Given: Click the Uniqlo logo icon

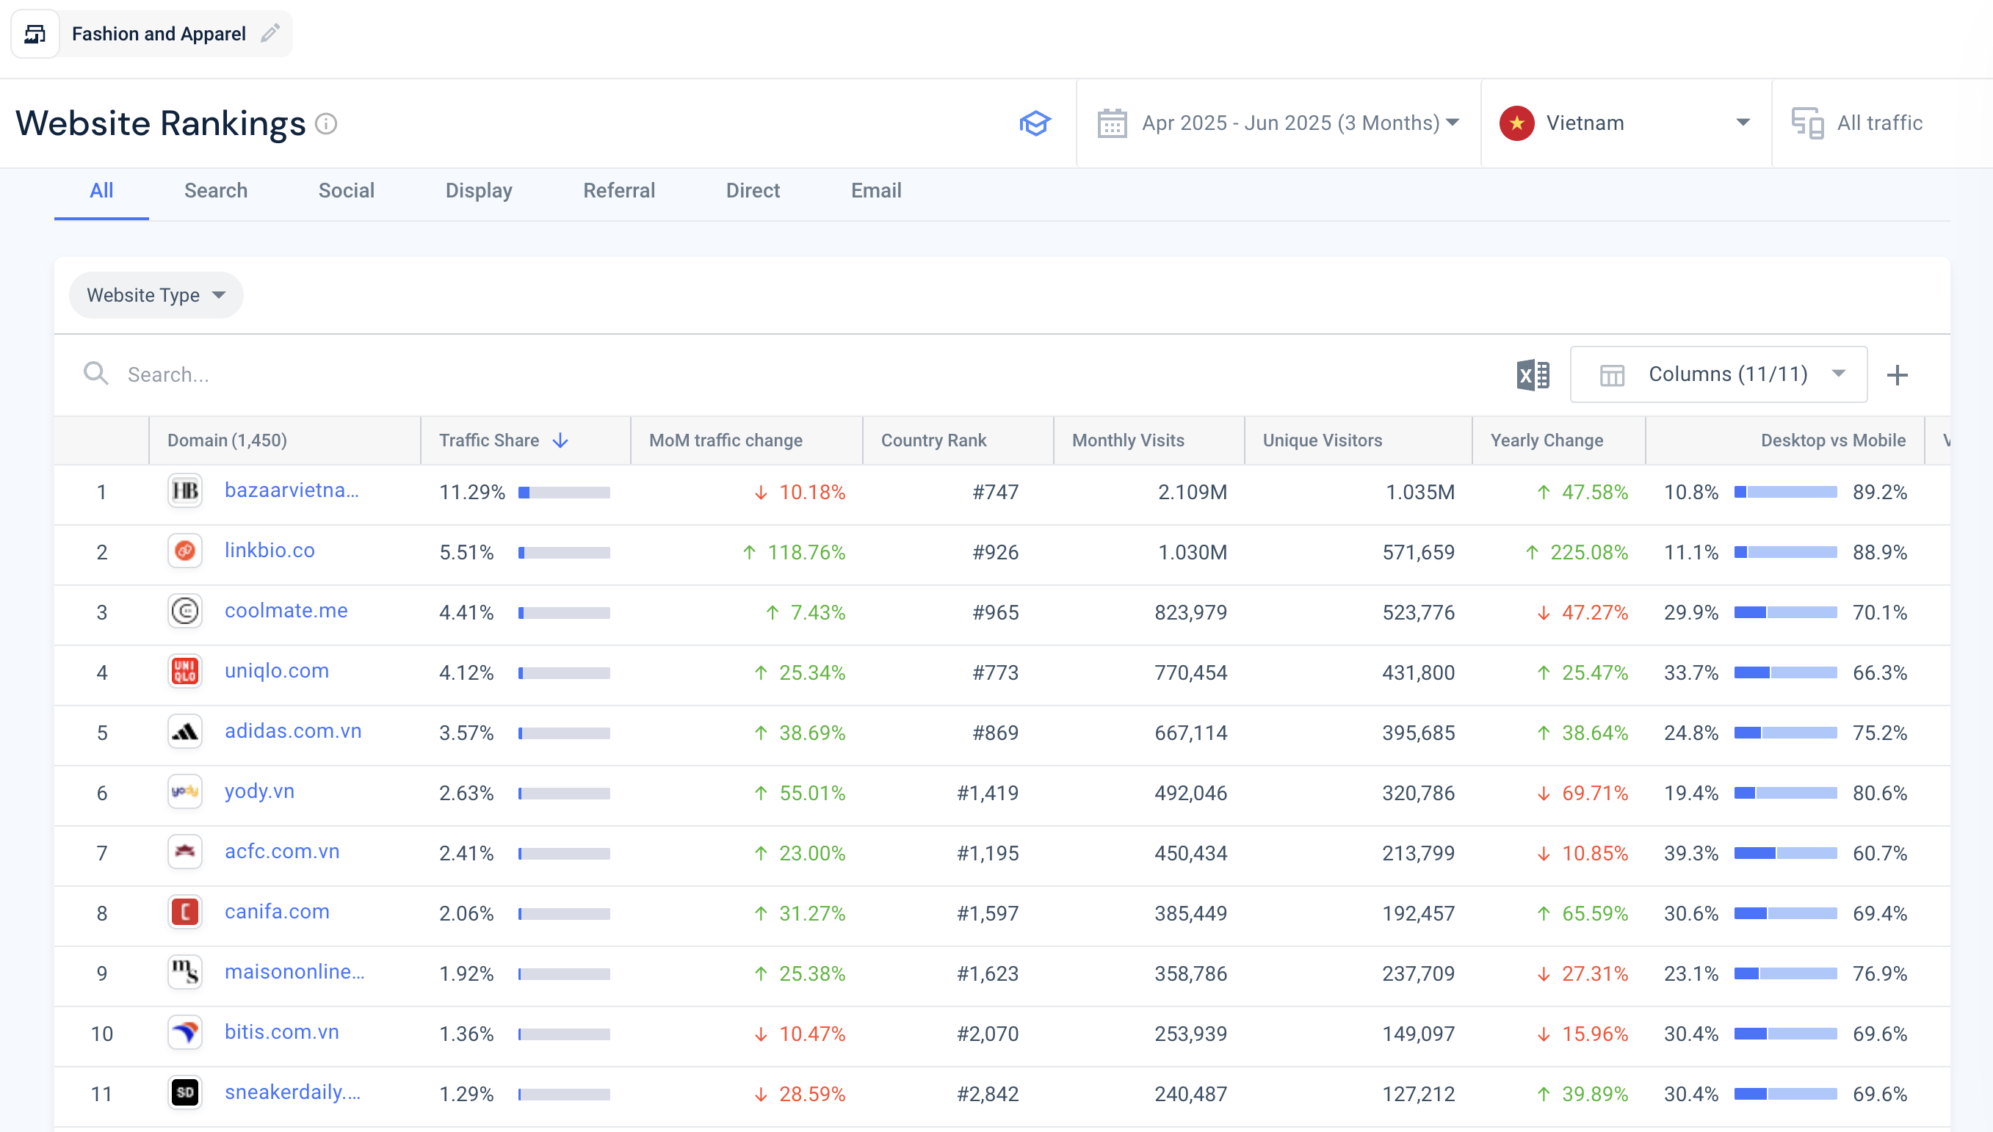Looking at the screenshot, I should point(185,672).
